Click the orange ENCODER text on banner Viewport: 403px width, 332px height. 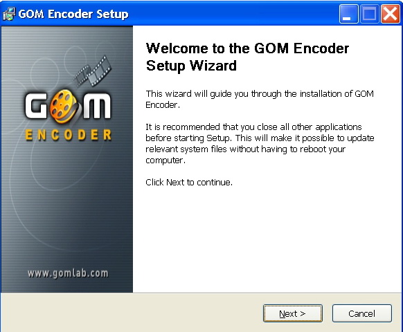point(68,135)
